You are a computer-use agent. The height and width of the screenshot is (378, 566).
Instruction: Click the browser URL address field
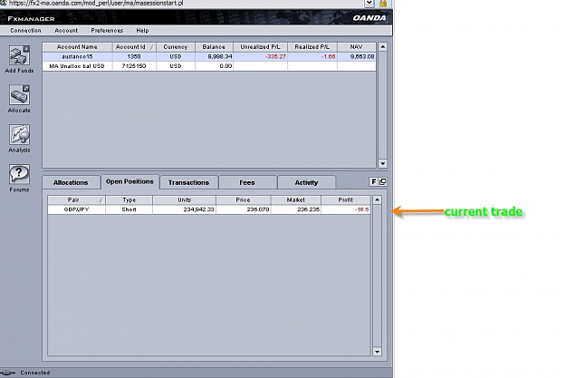tap(180, 4)
